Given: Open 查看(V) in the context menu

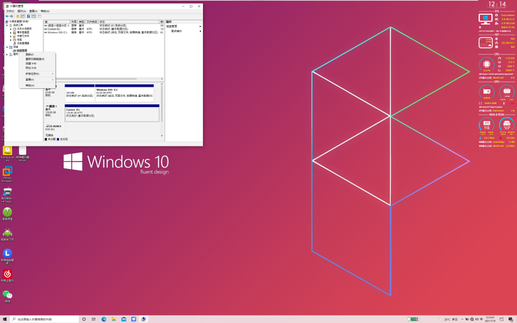Looking at the screenshot, I should tap(37, 79).
